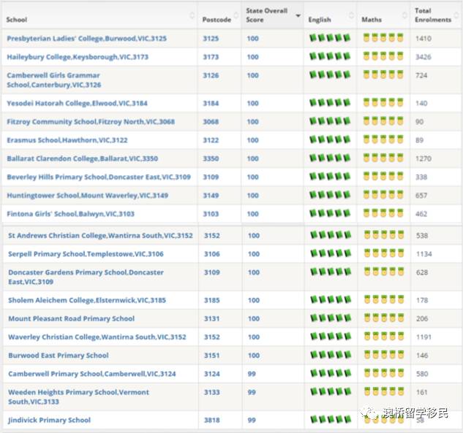Click Maths rating icons for Presbyterian Ladies' College
Screen dimensions: 463x433
coord(383,38)
